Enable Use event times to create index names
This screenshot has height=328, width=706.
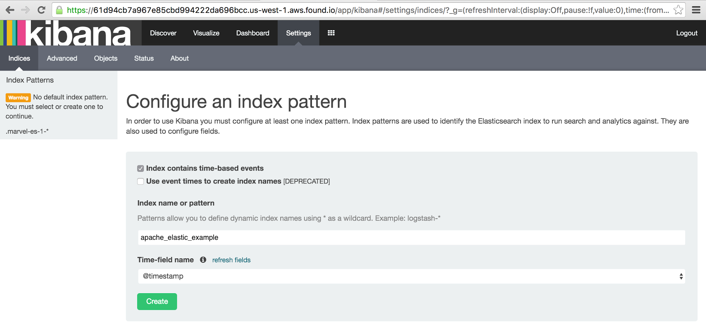[140, 181]
